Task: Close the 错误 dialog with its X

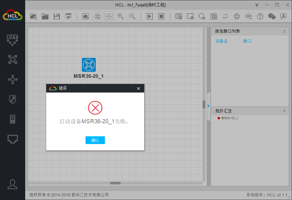Action: (x=138, y=88)
